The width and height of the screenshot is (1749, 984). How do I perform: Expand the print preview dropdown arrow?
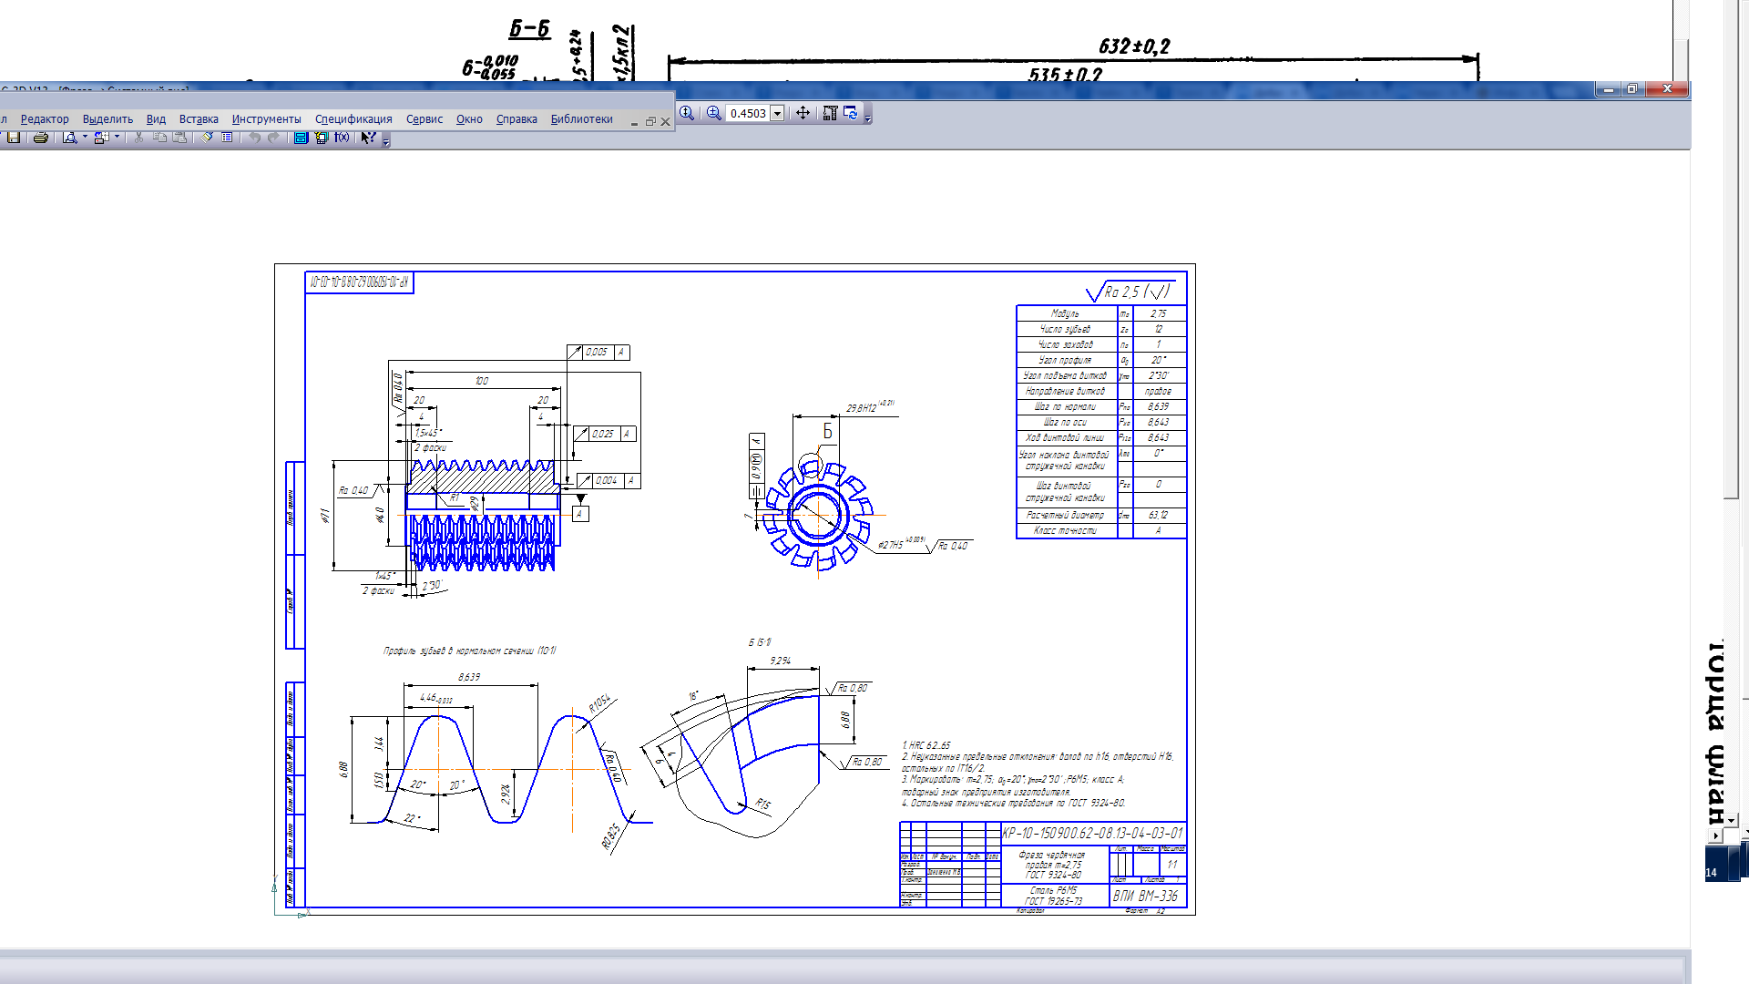[x=85, y=138]
